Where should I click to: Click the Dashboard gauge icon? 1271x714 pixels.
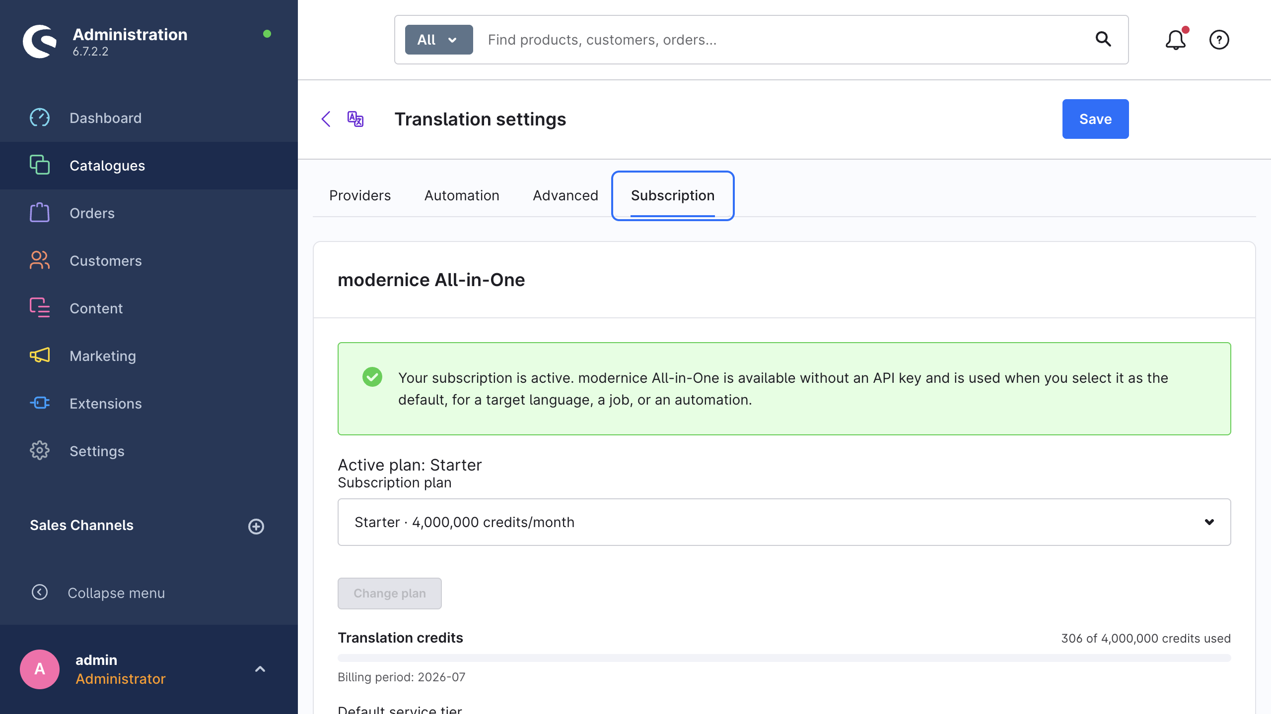pyautogui.click(x=40, y=118)
